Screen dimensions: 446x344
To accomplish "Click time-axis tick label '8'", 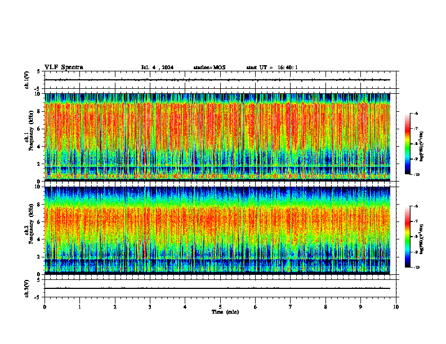I will point(325,307).
